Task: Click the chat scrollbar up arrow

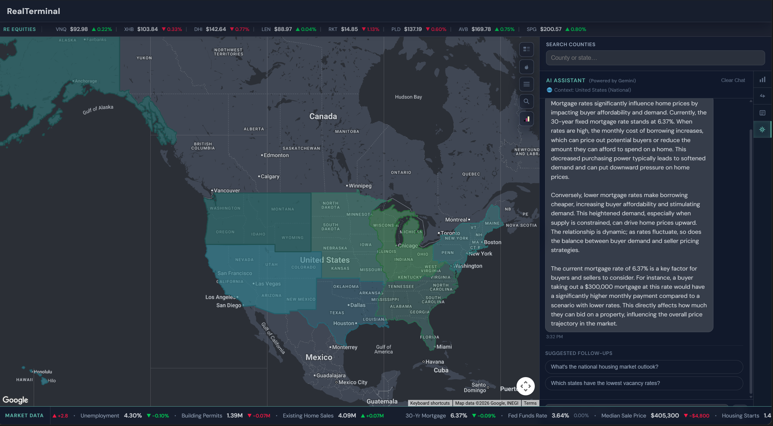Action: point(751,101)
